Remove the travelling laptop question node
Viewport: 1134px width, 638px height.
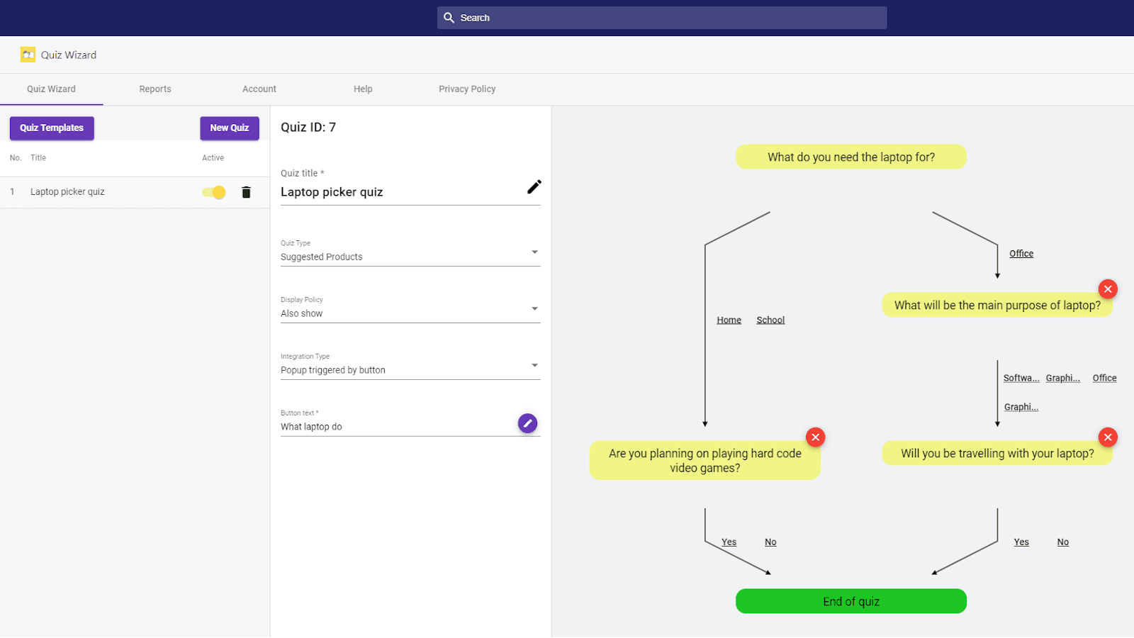[1108, 437]
